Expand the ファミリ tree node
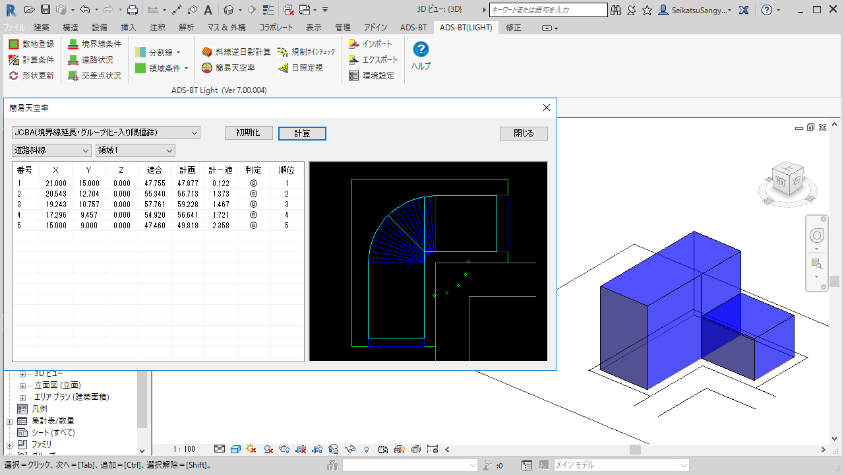844x475 pixels. [10, 445]
